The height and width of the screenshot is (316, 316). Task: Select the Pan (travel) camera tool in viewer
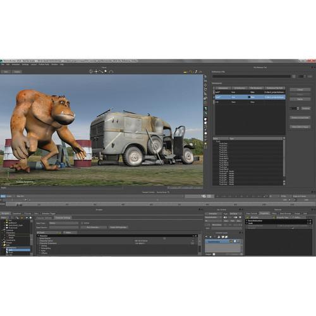click(x=96, y=71)
